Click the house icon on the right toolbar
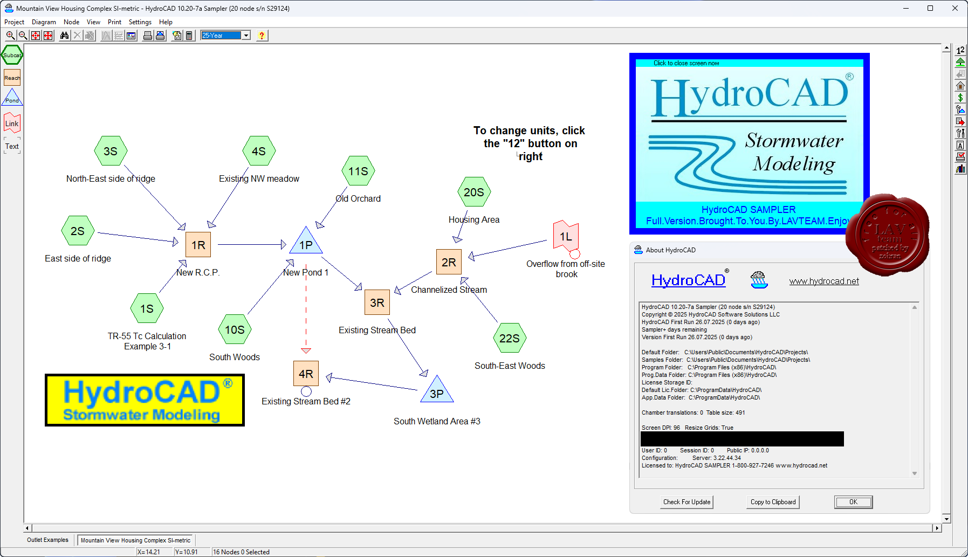The width and height of the screenshot is (968, 557). (960, 86)
